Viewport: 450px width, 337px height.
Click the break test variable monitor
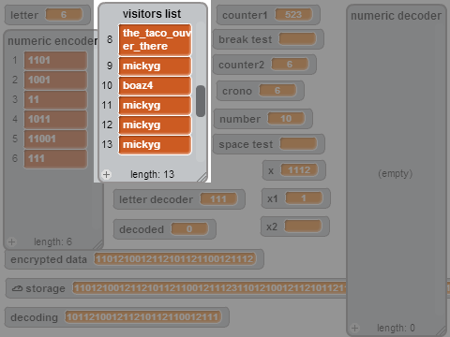click(268, 39)
